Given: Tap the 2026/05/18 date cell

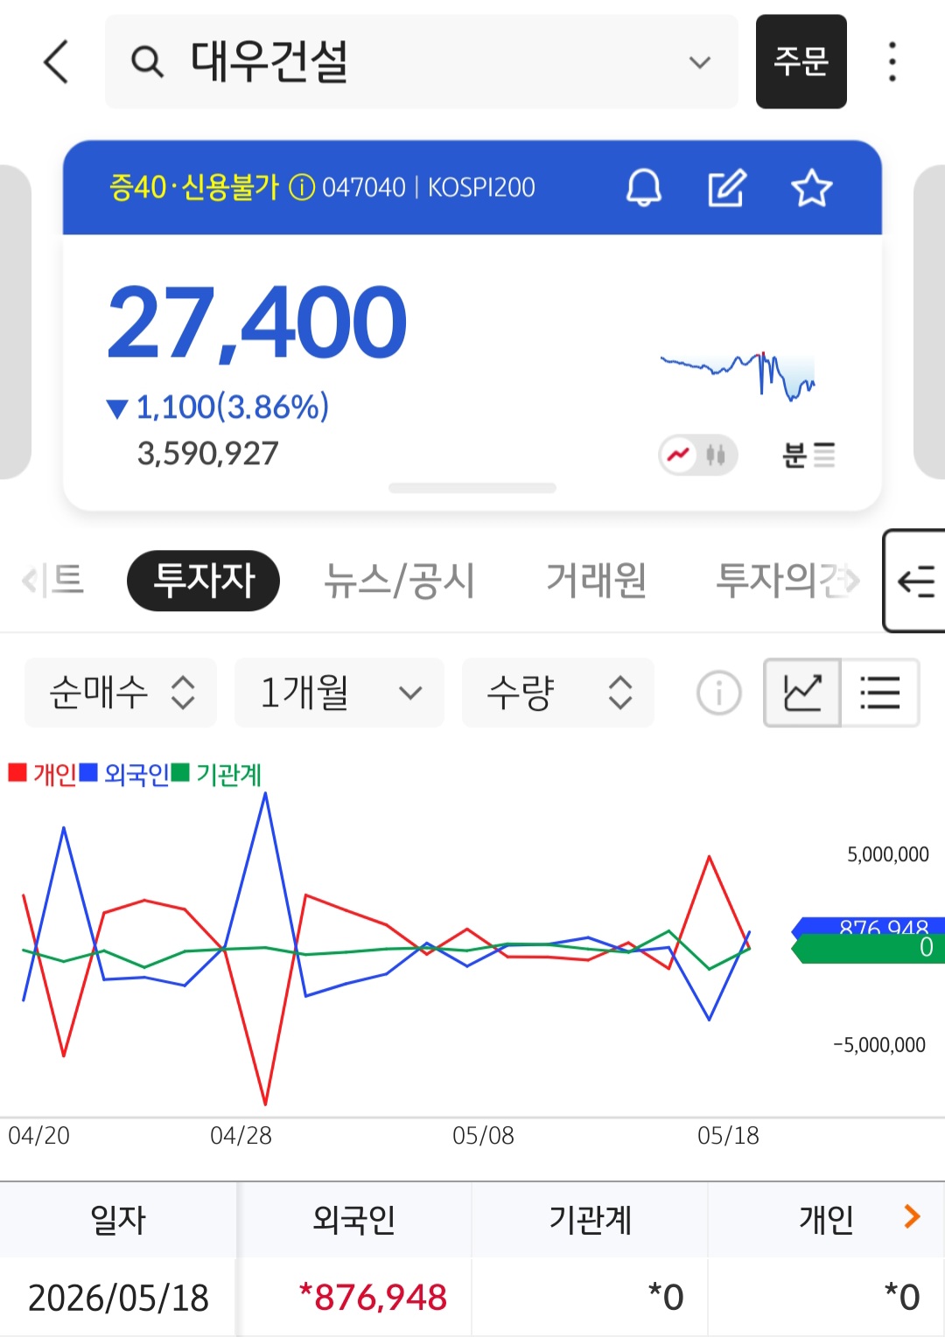Looking at the screenshot, I should (x=118, y=1298).
